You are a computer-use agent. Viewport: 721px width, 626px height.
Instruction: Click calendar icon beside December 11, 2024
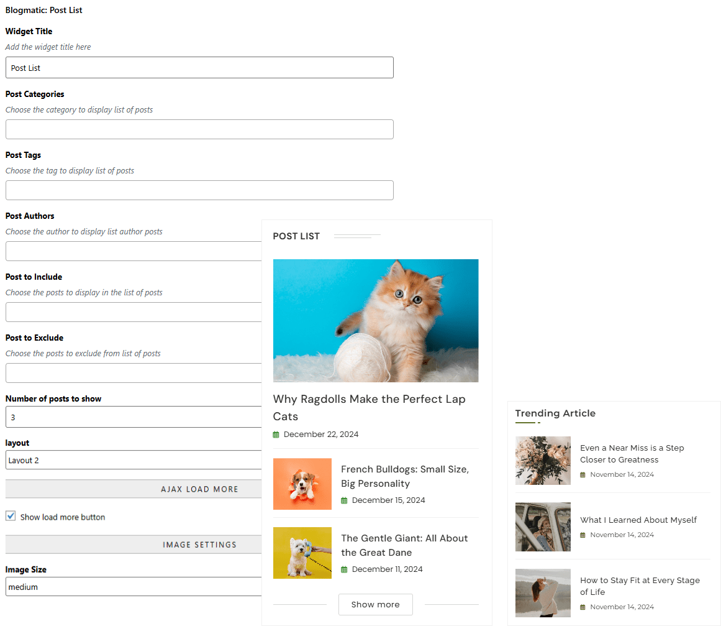click(x=344, y=569)
